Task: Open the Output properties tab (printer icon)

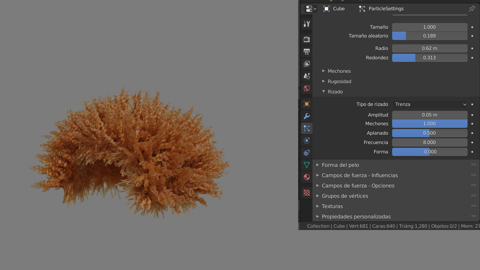Action: click(x=307, y=52)
